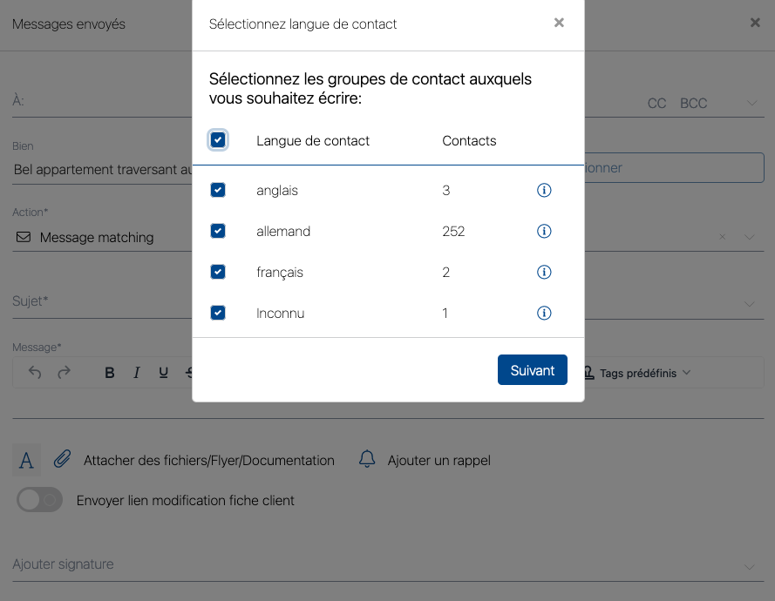This screenshot has width=775, height=601.
Task: Click the BCC link
Action: (x=693, y=103)
